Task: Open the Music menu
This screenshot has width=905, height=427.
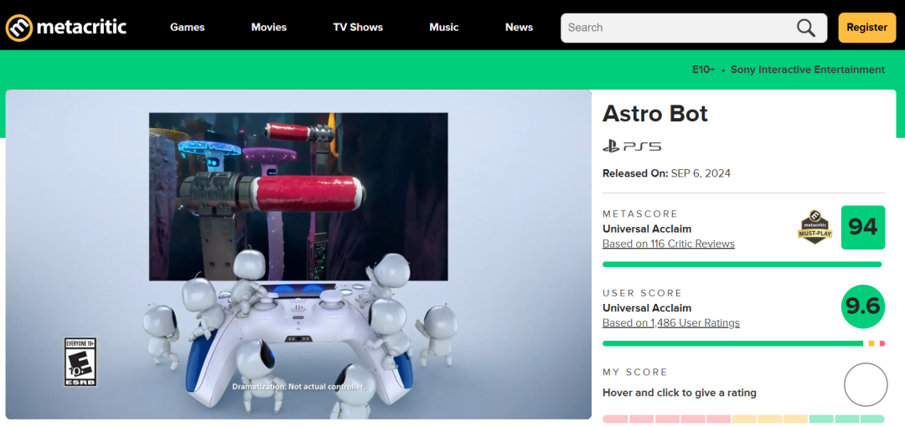Action: coord(444,27)
